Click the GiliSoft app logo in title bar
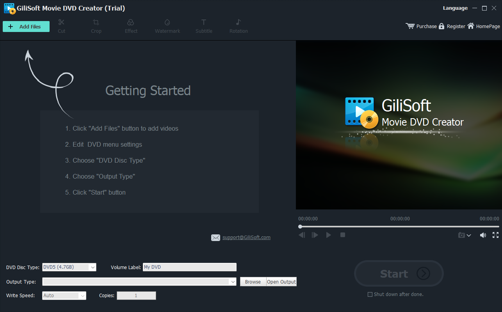The width and height of the screenshot is (502, 312). pyautogui.click(x=9, y=8)
